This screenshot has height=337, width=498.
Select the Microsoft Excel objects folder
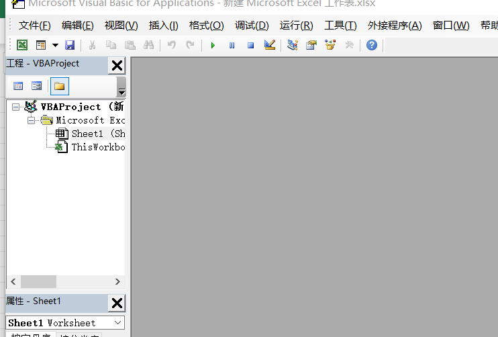90,120
